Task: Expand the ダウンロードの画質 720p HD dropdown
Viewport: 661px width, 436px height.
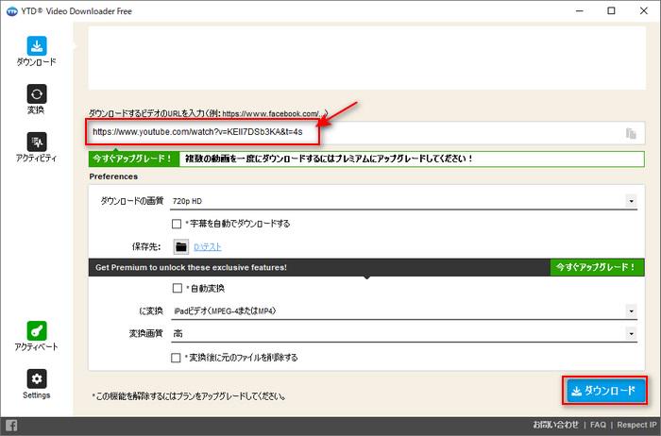Action: [x=631, y=201]
